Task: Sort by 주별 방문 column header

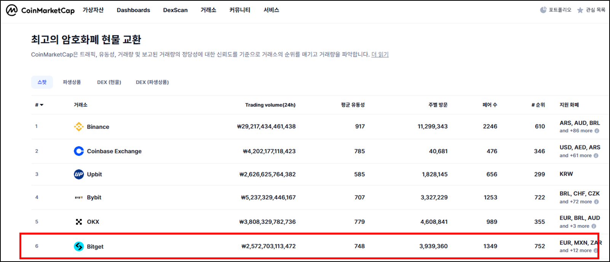Action: 438,105
